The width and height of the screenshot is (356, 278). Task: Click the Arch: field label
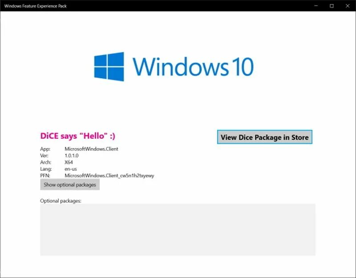coord(46,162)
